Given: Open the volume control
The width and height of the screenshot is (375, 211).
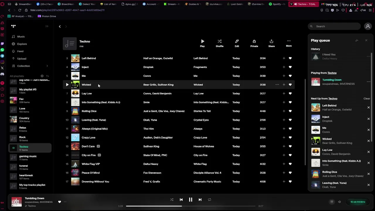Looking at the screenshot, I should point(339,202).
